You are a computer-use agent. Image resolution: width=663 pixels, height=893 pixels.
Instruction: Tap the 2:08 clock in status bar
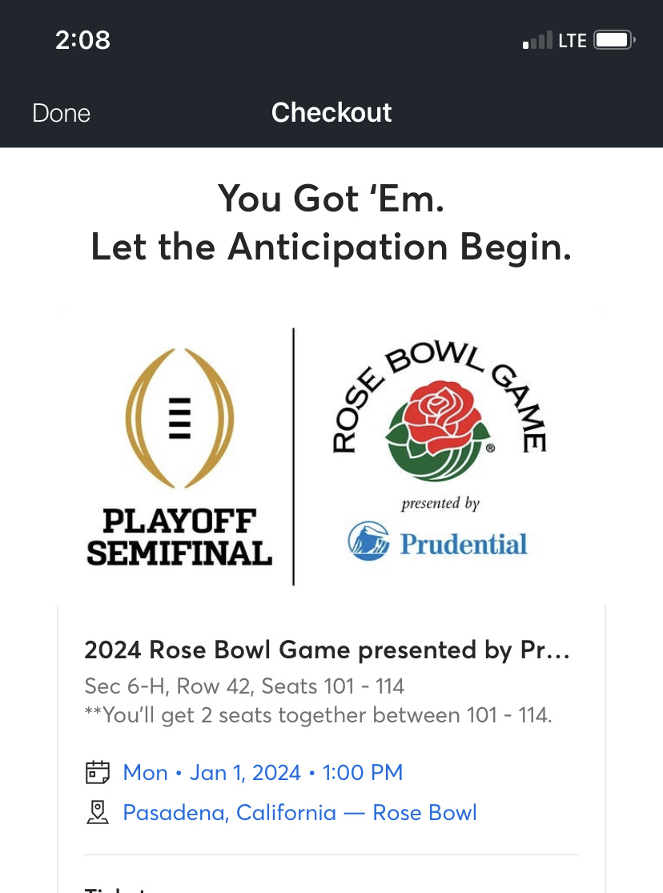[x=82, y=40]
